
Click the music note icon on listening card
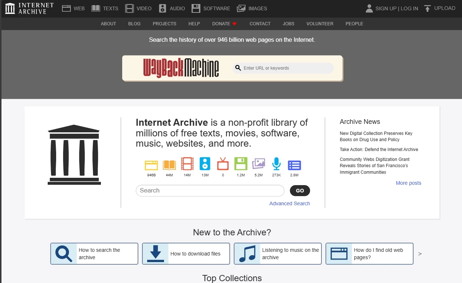pos(247,254)
